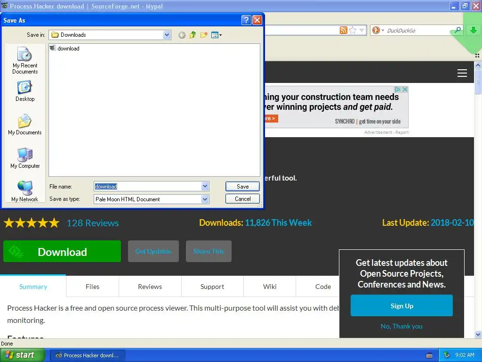This screenshot has width=482, height=362.
Task: Open My Computer in Save As sidebar
Action: (x=25, y=158)
